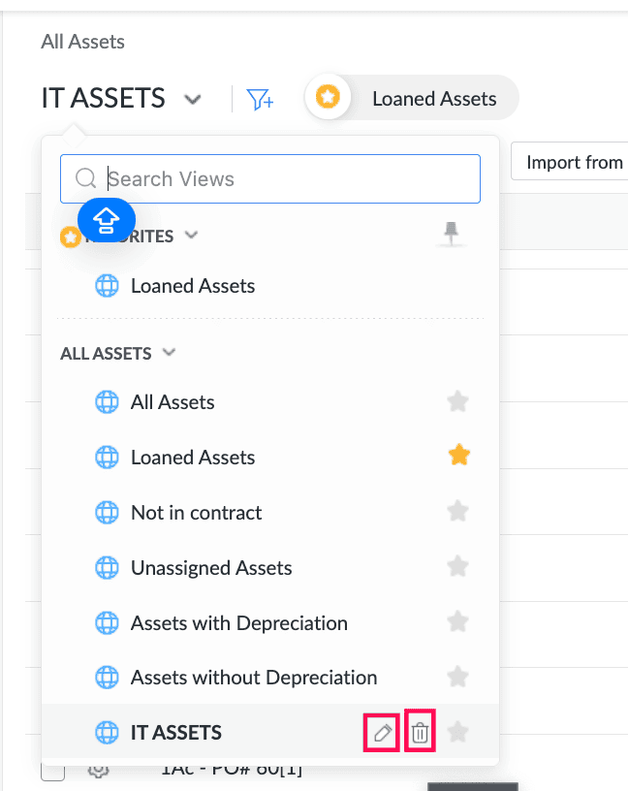The width and height of the screenshot is (628, 791).
Task: Click the Import from button
Action: 572,162
